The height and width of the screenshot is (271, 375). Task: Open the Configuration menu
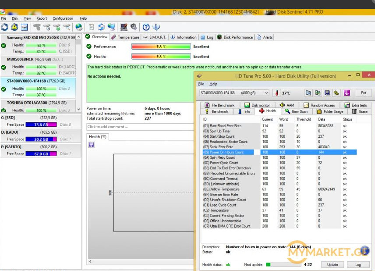pyautogui.click(x=63, y=18)
